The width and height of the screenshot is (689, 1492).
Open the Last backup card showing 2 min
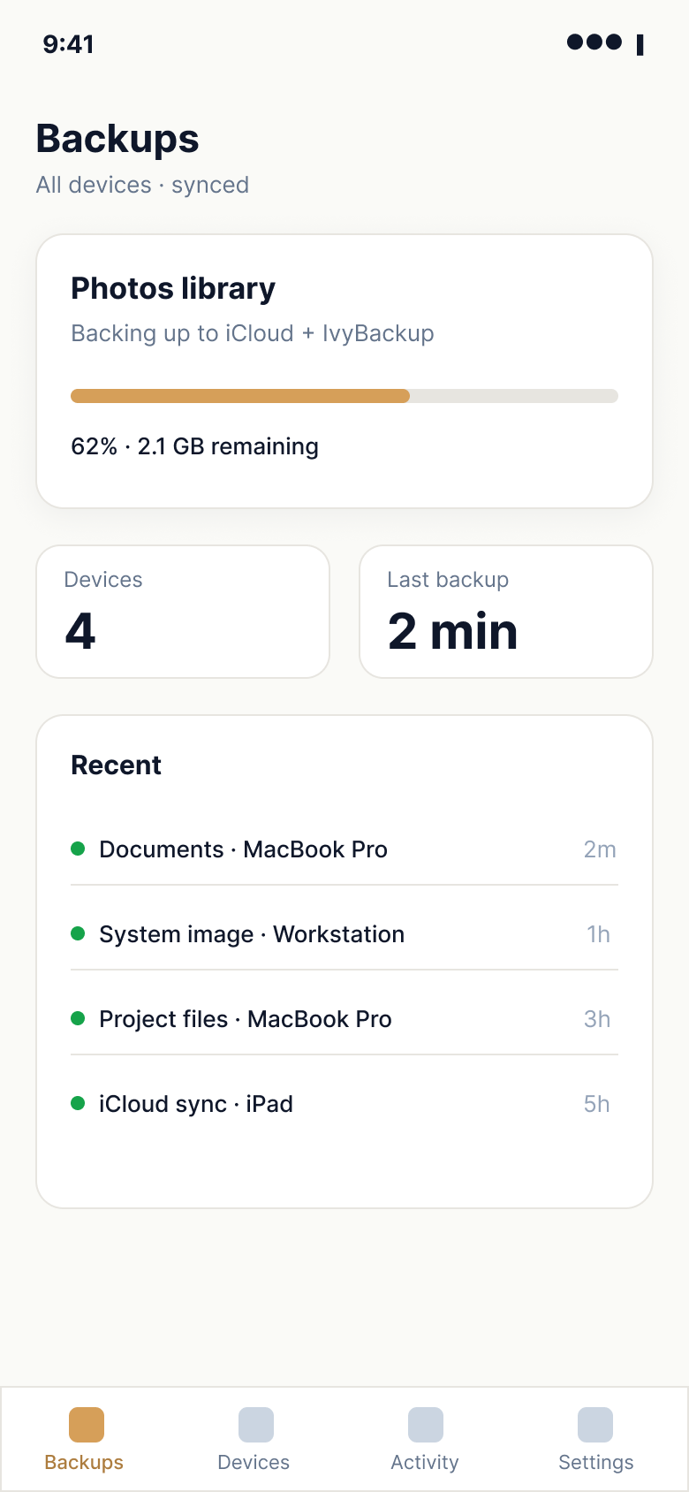point(506,612)
